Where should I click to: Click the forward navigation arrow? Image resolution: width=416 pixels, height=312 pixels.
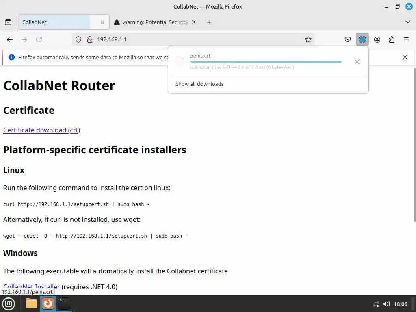tap(24, 39)
